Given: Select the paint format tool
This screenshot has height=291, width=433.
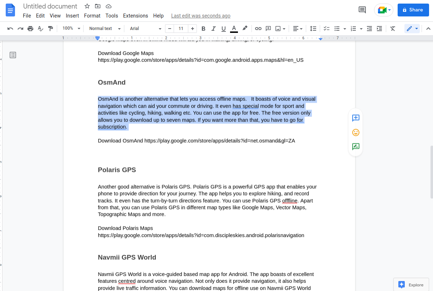Looking at the screenshot, I should [x=50, y=28].
